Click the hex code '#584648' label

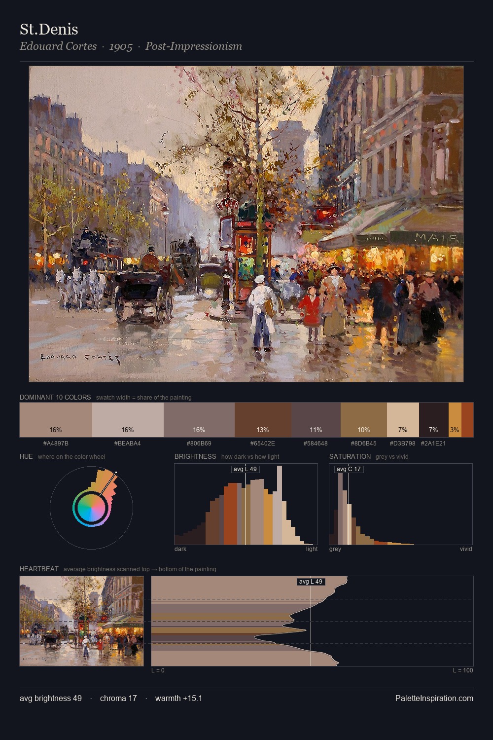pyautogui.click(x=316, y=443)
